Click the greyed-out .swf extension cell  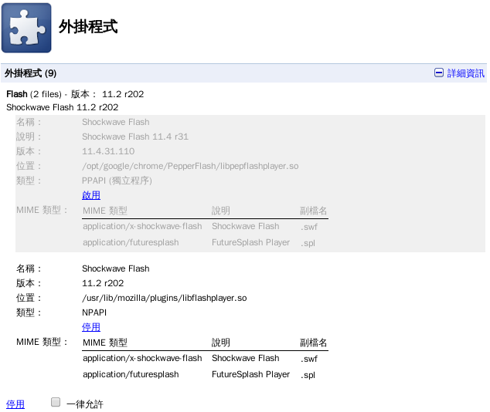pos(308,227)
